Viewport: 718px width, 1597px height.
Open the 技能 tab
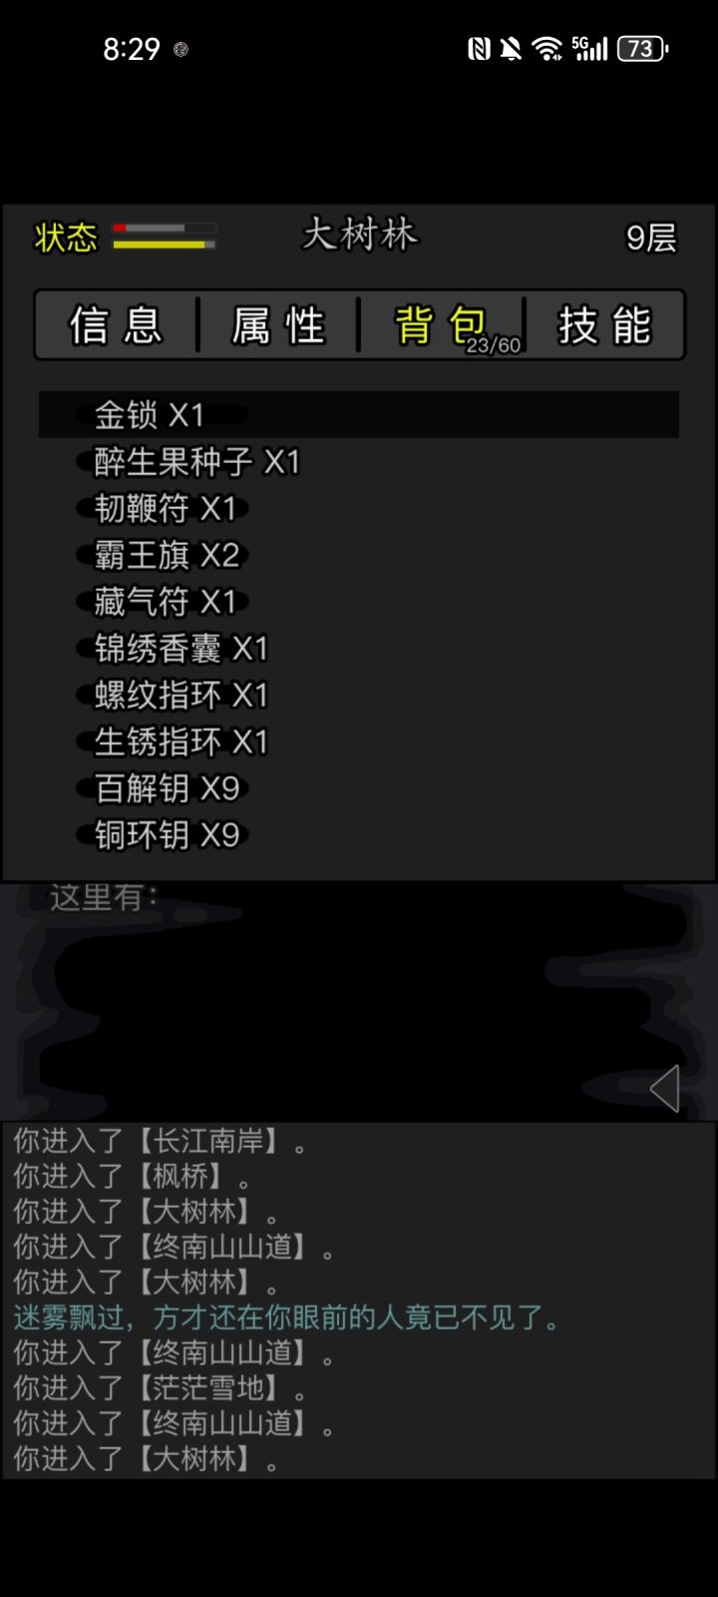[x=604, y=325]
